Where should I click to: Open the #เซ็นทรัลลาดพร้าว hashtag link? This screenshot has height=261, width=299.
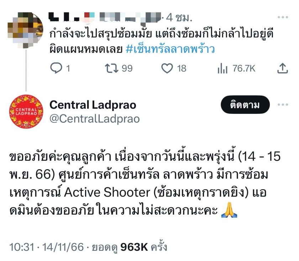tap(170, 49)
